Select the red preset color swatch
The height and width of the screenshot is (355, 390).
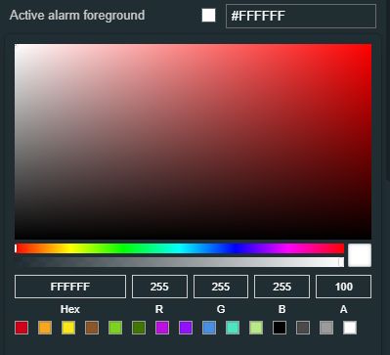point(22,328)
